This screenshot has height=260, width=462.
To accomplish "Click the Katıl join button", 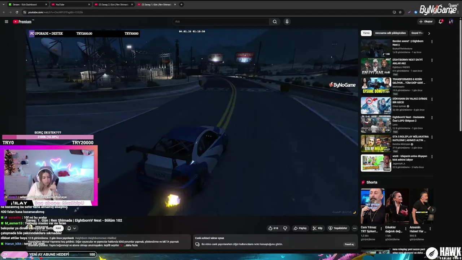I will pos(58,228).
